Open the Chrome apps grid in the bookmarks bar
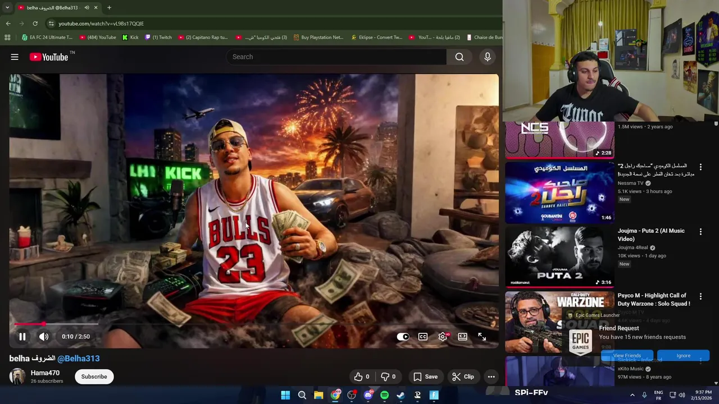Screen dimensions: 719x404 point(7,38)
